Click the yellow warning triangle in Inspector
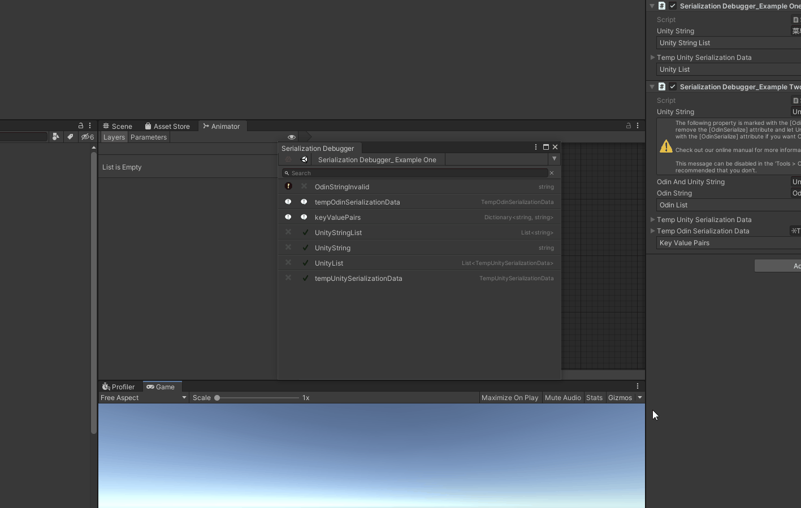This screenshot has width=801, height=508. point(666,146)
